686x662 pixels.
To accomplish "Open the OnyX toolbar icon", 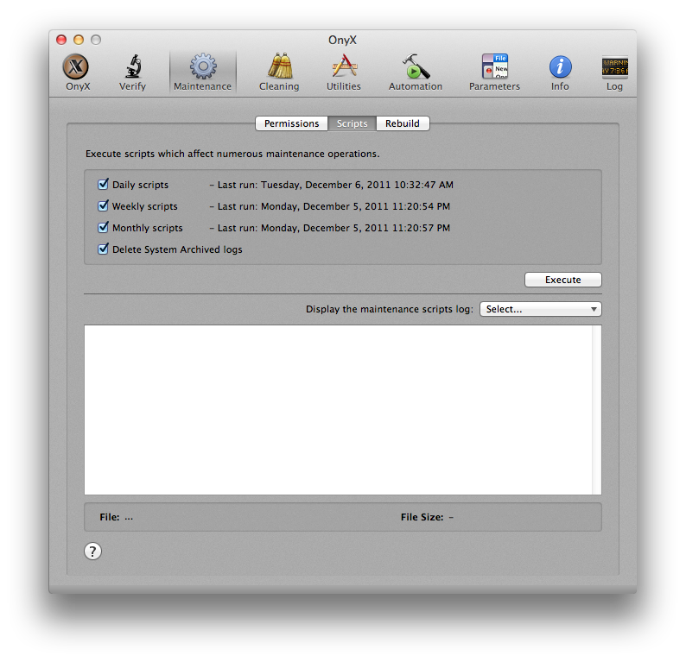I will coord(78,68).
